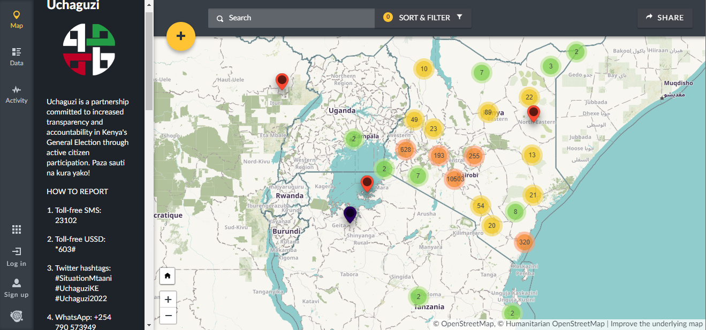Viewport: 706px width, 330px height.
Task: Open the 13 reports cluster
Action: [x=532, y=156]
